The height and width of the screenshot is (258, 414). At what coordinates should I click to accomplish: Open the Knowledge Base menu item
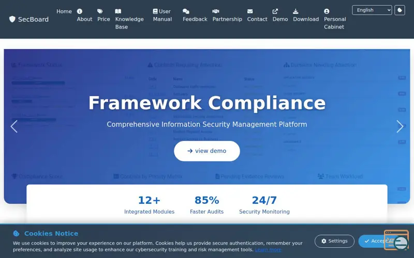click(x=129, y=19)
